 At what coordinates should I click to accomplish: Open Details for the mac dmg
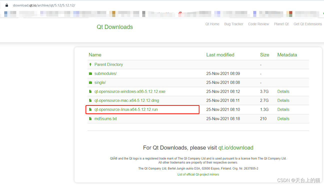point(283,100)
